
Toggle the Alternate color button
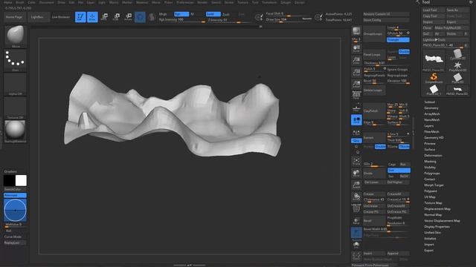15,195
